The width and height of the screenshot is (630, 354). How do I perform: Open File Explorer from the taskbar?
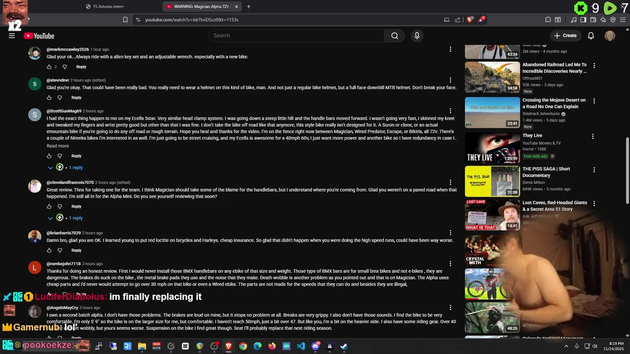[142, 346]
